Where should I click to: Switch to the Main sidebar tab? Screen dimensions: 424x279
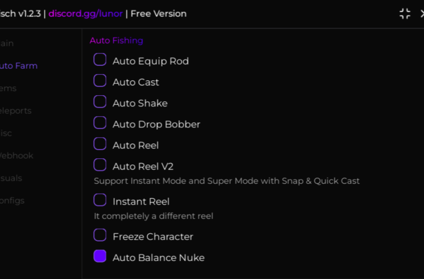(6, 43)
